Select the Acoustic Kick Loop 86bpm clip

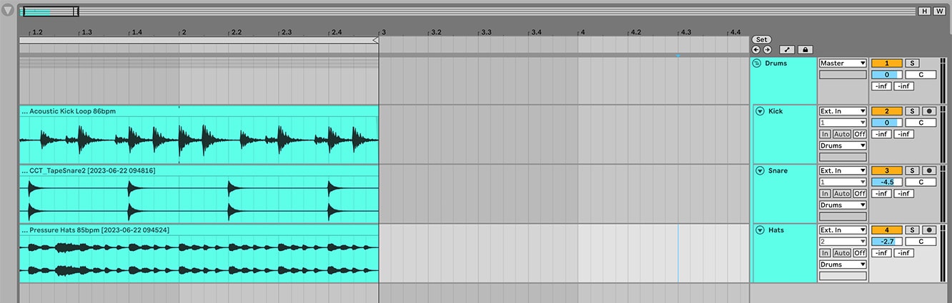click(199, 111)
